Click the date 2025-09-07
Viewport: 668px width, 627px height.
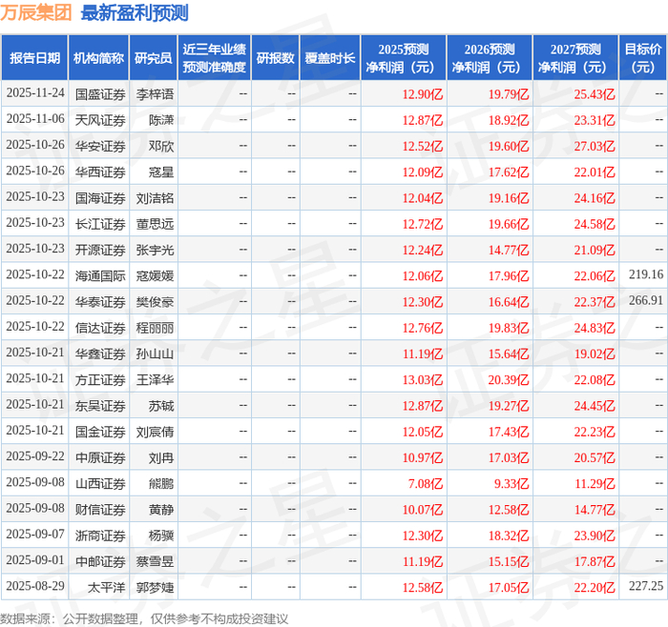coord(35,534)
